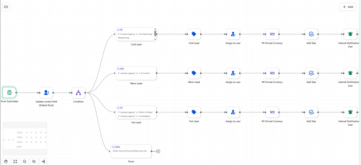The width and height of the screenshot is (361, 165).
Task: Open Assign to user in Warm Lead row
Action: point(233,73)
